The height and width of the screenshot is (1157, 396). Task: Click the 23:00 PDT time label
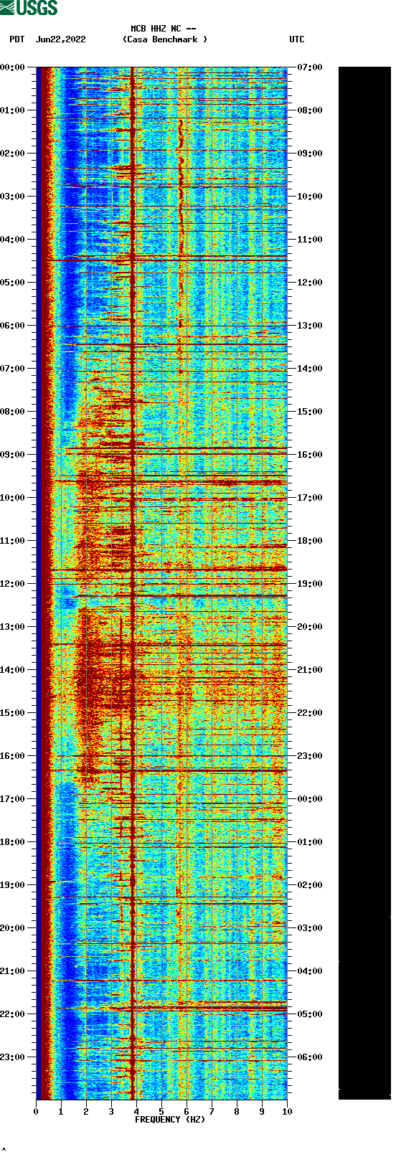coord(12,1057)
